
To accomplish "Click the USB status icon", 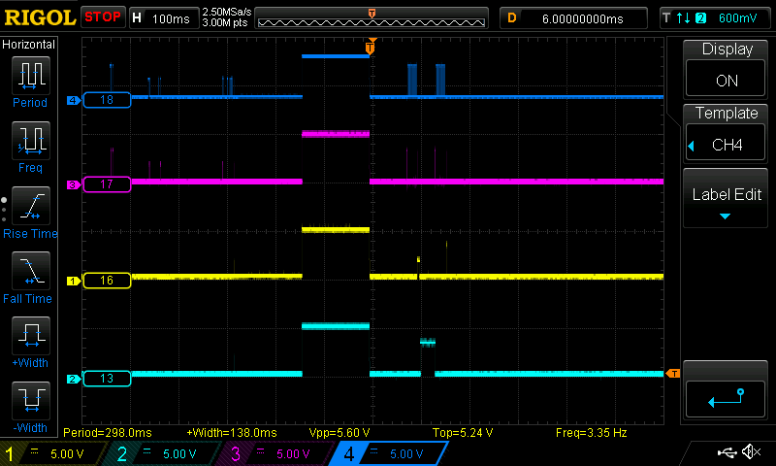I will (x=726, y=452).
